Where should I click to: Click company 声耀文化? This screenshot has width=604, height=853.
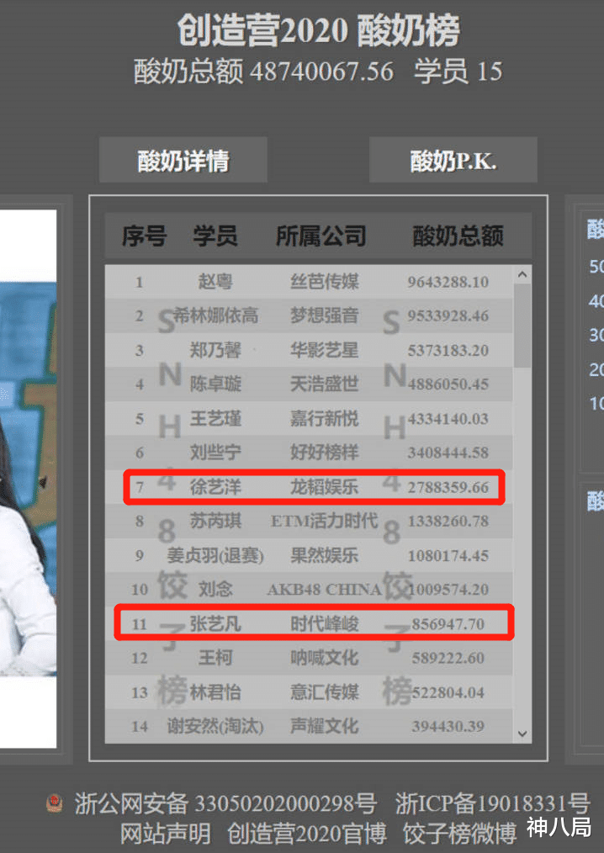[325, 726]
